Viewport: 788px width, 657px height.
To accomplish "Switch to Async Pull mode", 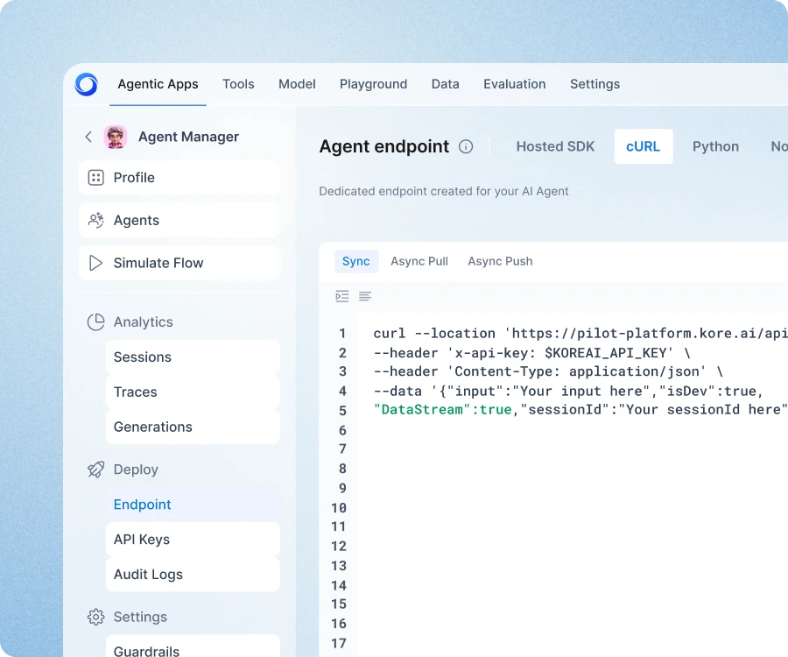I will pyautogui.click(x=419, y=261).
